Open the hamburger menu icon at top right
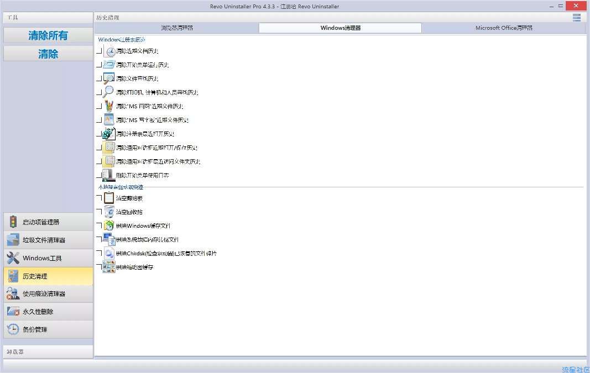This screenshot has height=373, width=590. (x=577, y=18)
